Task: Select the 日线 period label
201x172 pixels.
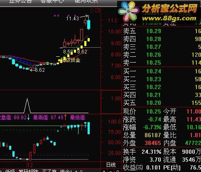Action: [111, 165]
